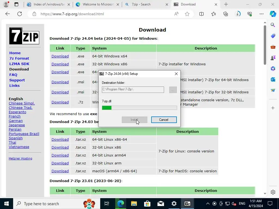Click the site info lock icon

(x=34, y=14)
